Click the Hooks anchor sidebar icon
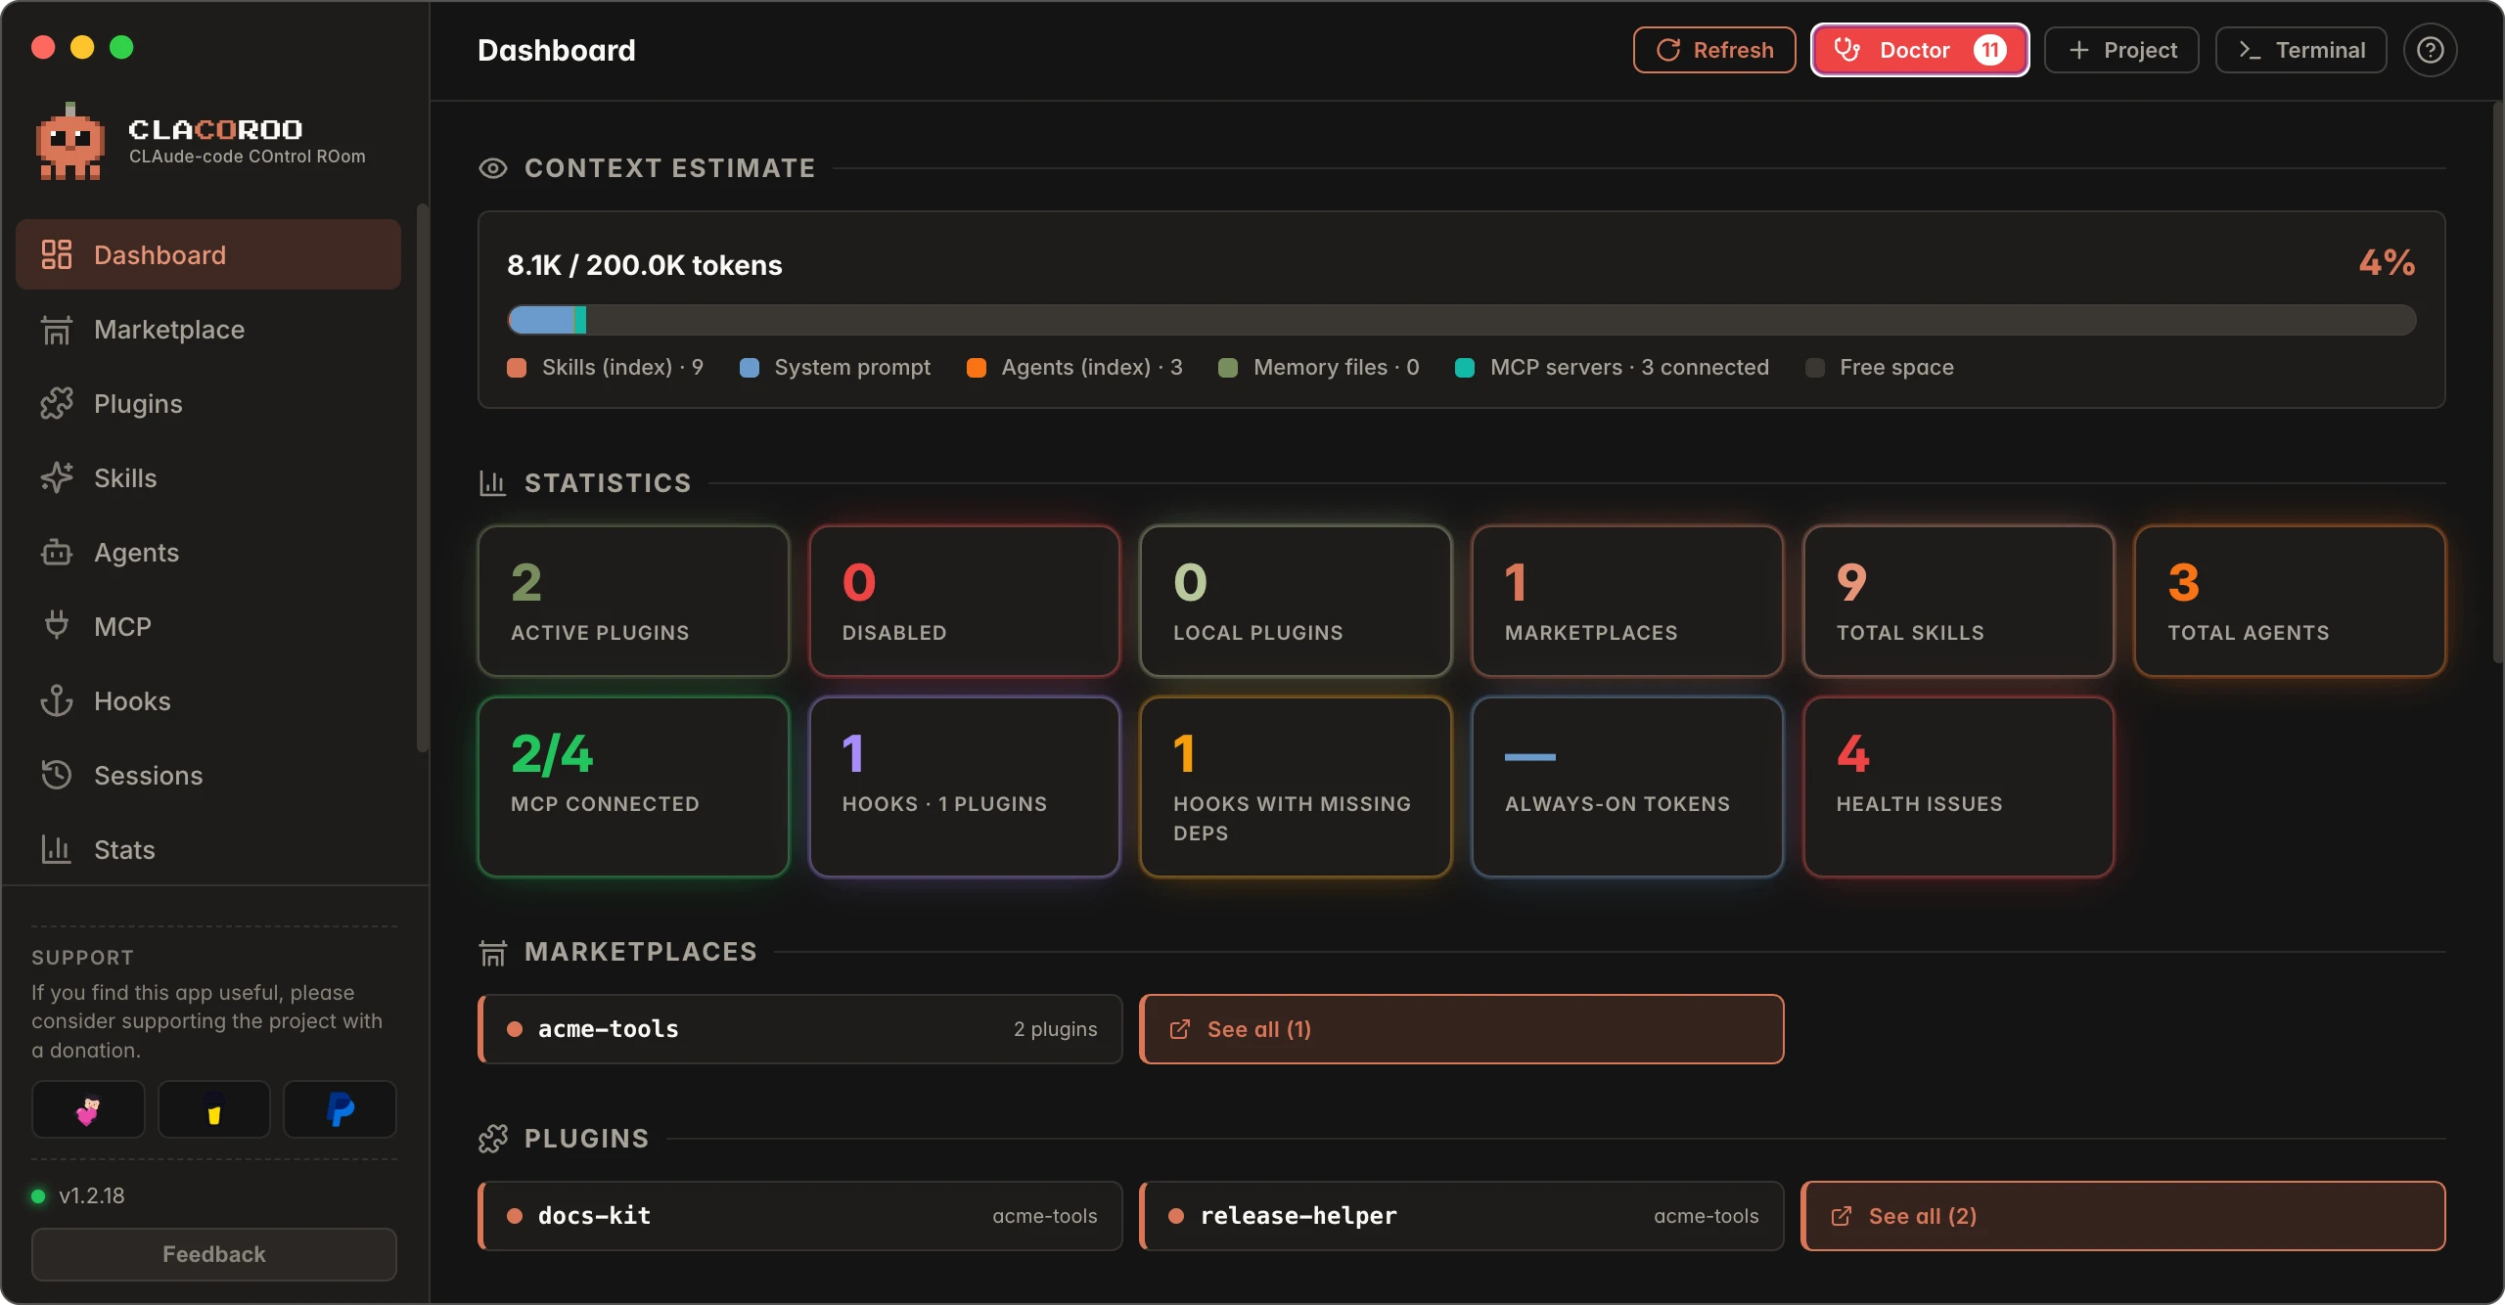 (57, 701)
